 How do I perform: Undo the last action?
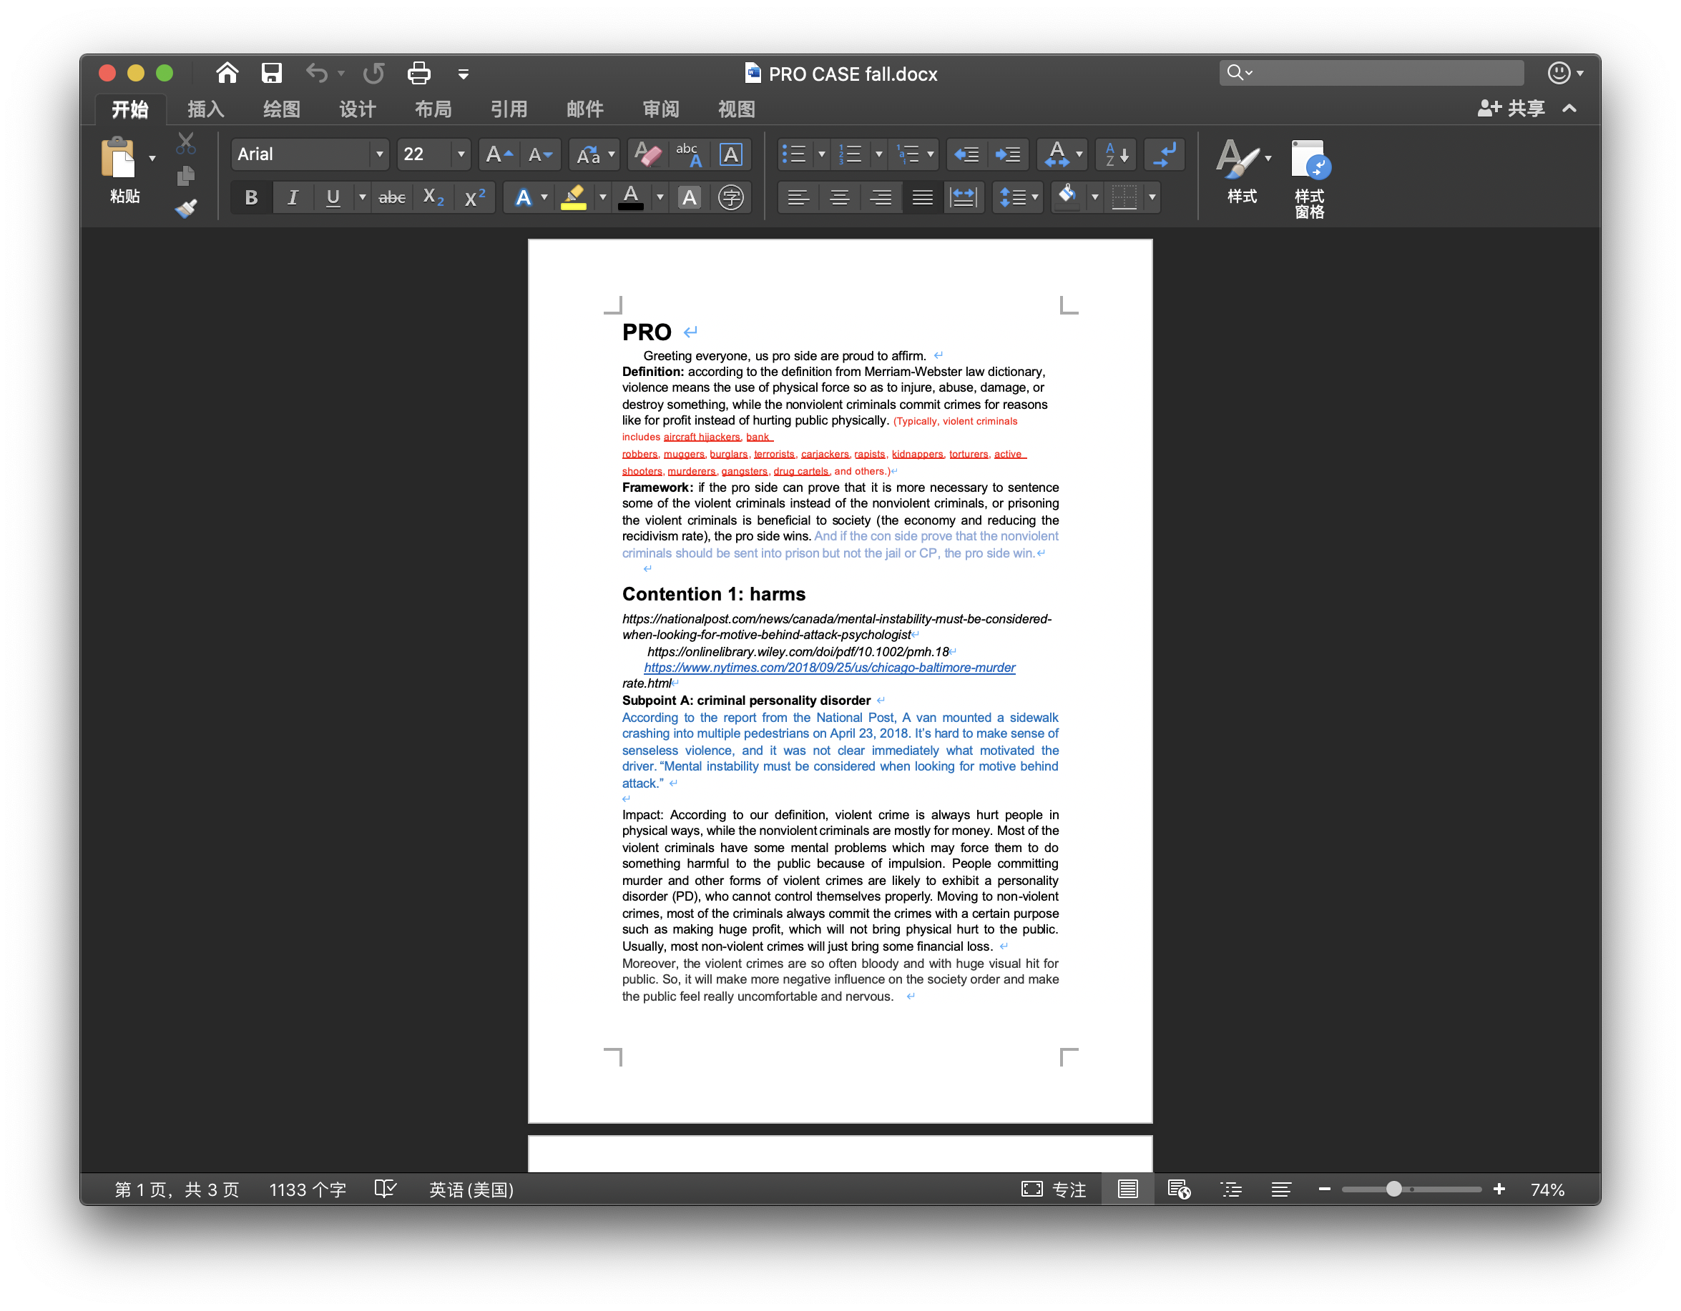316,73
